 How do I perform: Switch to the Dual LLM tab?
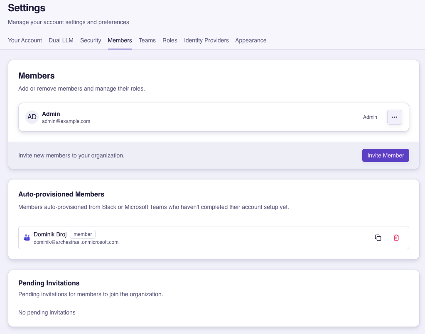point(61,40)
